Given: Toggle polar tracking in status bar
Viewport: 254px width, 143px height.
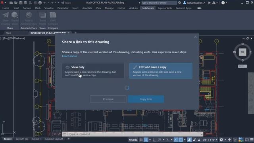Looking at the screenshot, I should pos(160,140).
